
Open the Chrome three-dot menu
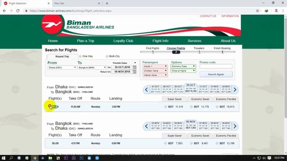click(283, 11)
